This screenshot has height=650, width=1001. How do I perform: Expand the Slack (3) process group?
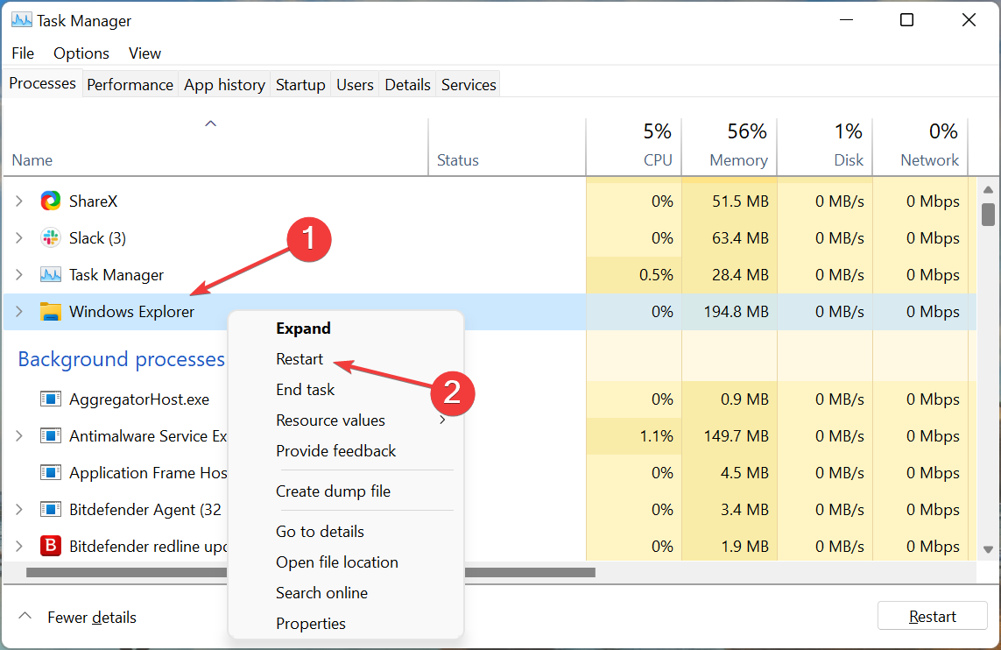[19, 238]
